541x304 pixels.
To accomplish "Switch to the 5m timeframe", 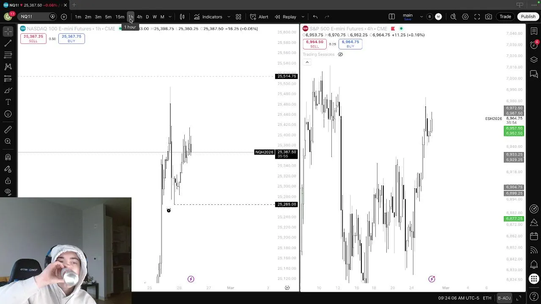I will tap(108, 17).
